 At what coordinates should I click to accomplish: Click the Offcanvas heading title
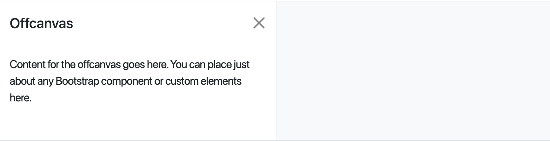41,24
